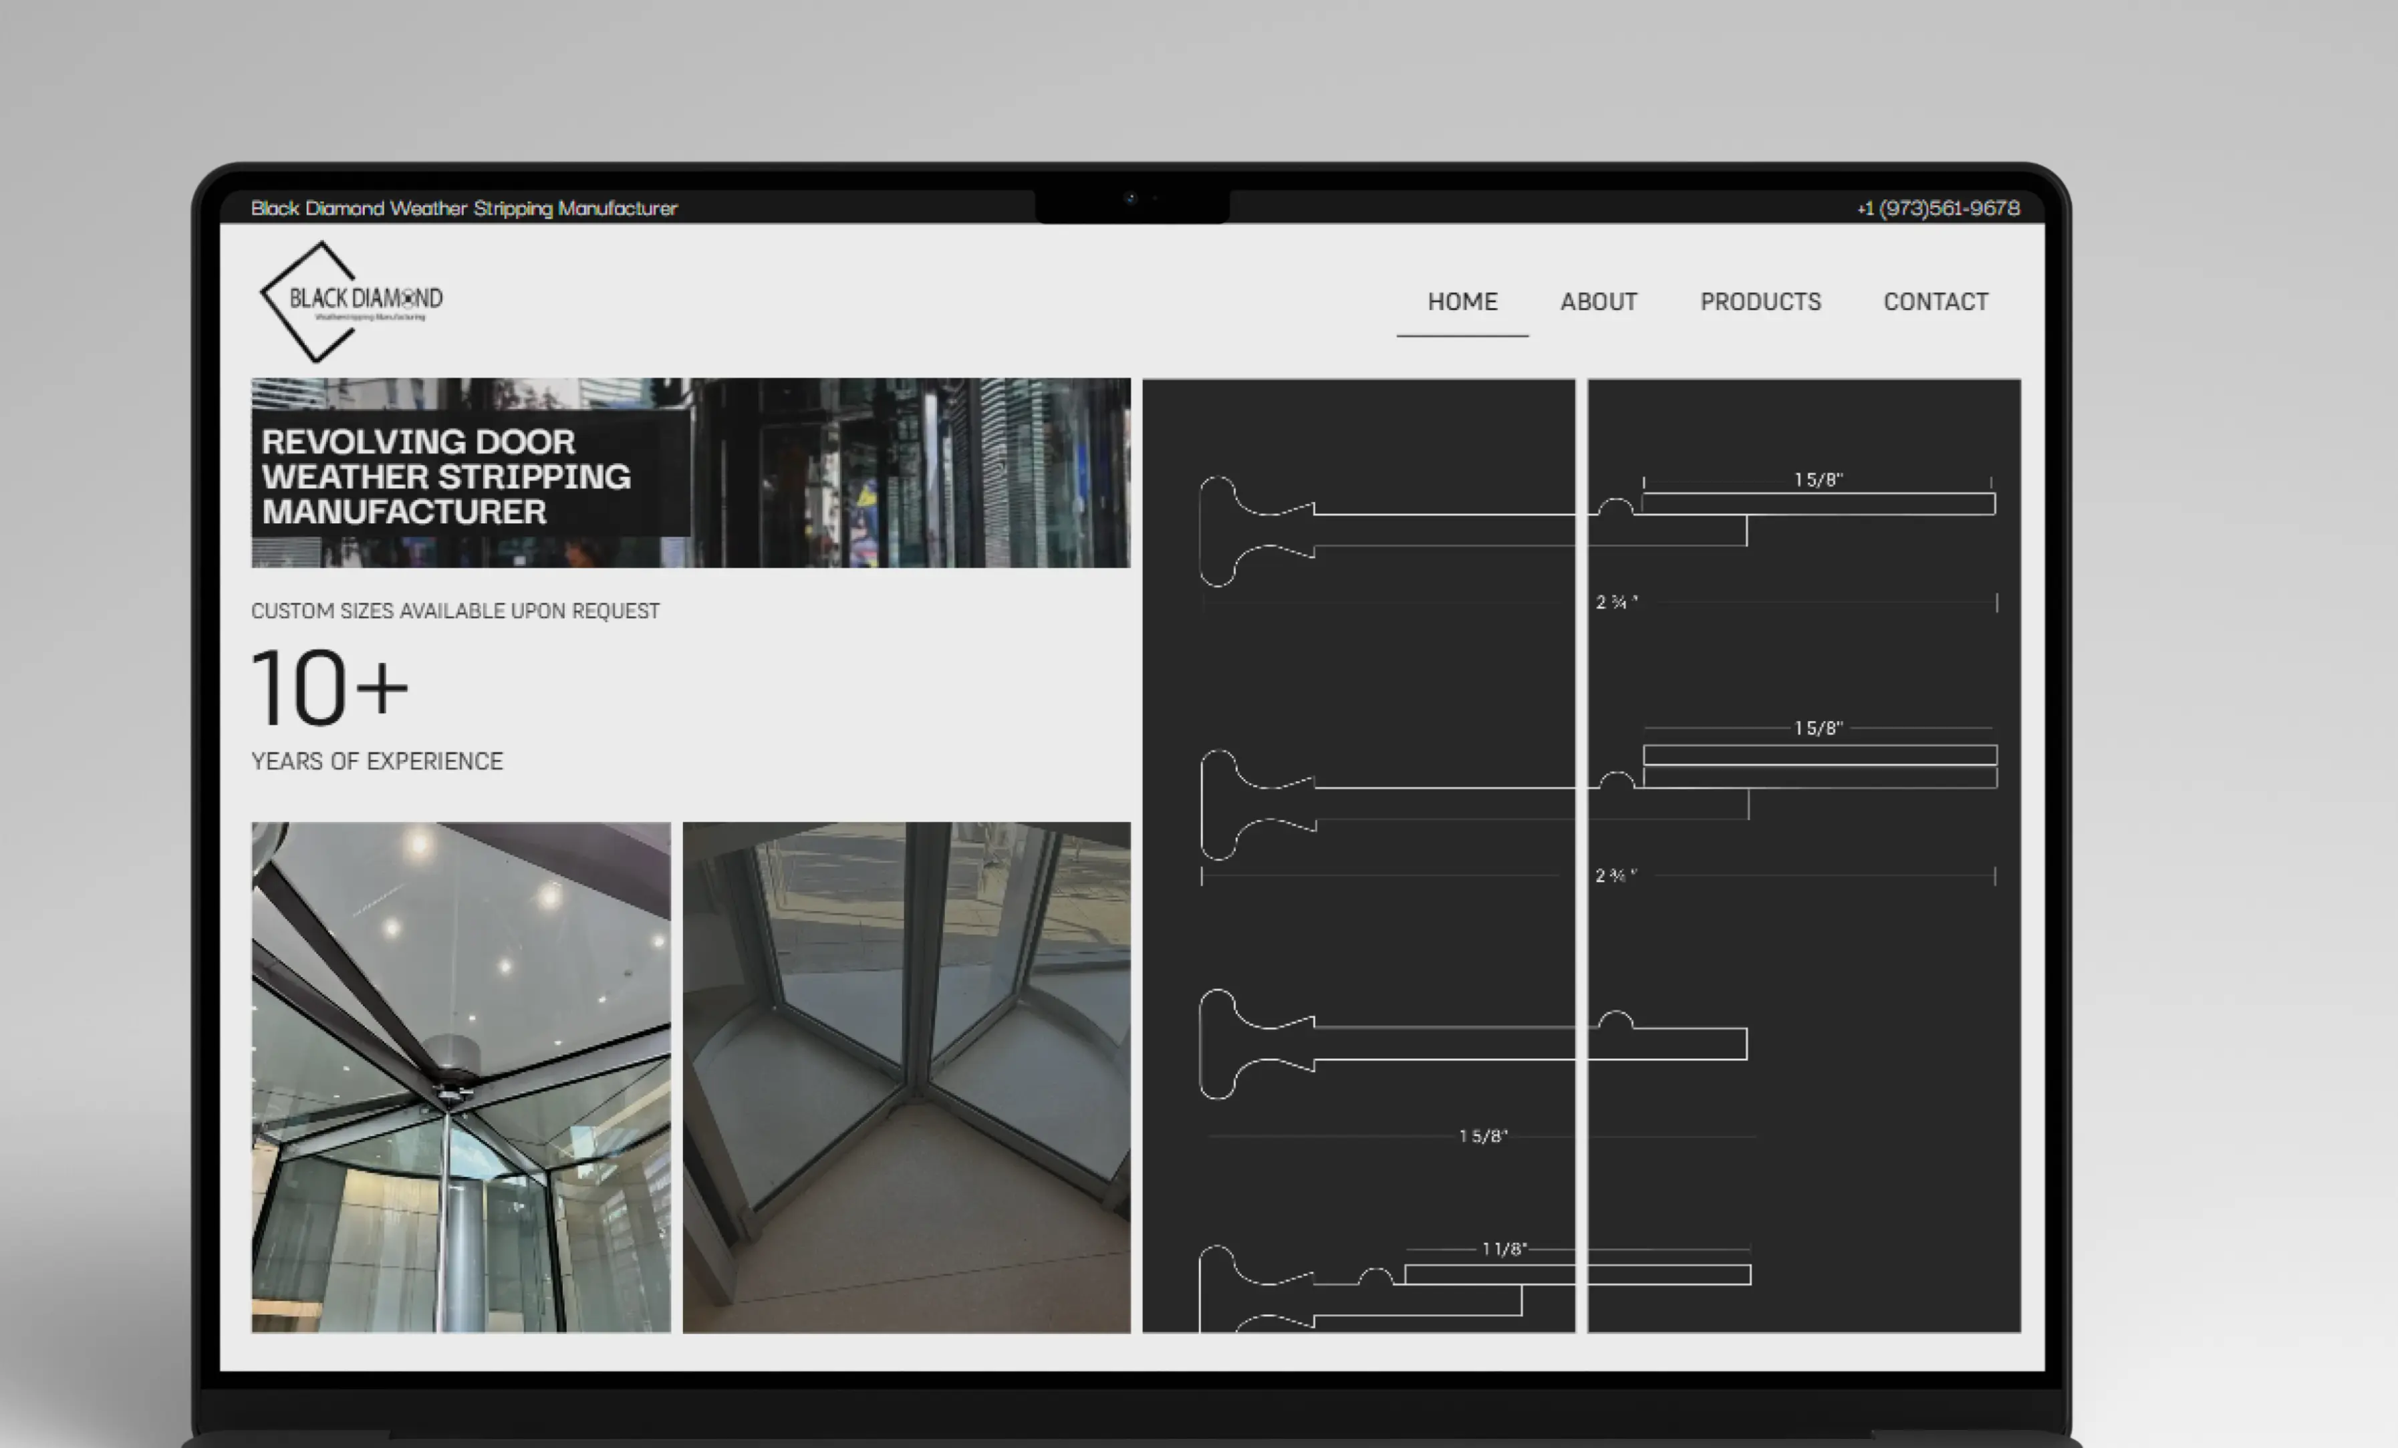Click Custom Sizes Available Upon Request text
The image size is (2398, 1448).
[454, 611]
